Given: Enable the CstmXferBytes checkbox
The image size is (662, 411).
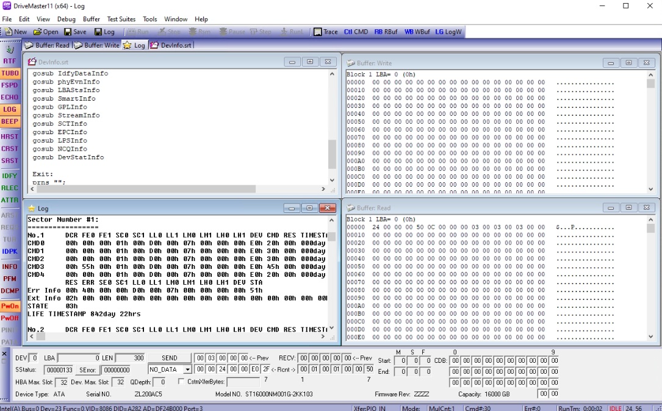Looking at the screenshot, I should coord(181,382).
